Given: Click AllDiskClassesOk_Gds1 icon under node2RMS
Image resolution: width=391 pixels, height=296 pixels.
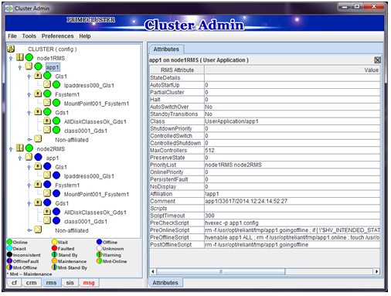Looking at the screenshot, I should (47, 212).
